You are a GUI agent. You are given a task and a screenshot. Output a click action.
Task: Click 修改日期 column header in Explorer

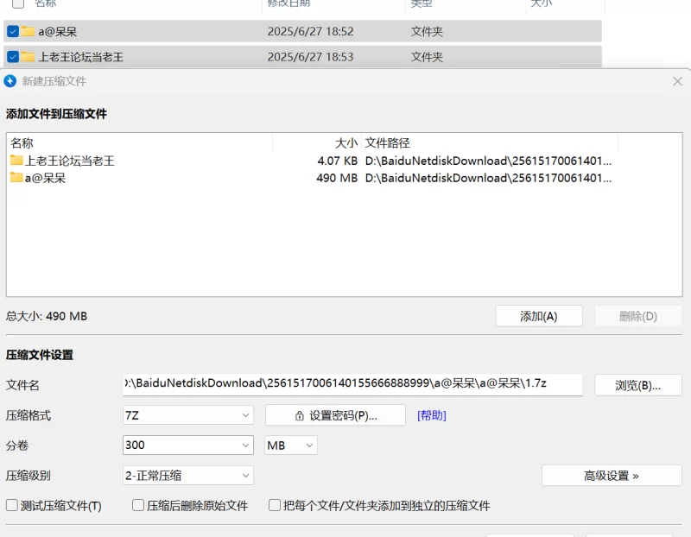pyautogui.click(x=288, y=3)
